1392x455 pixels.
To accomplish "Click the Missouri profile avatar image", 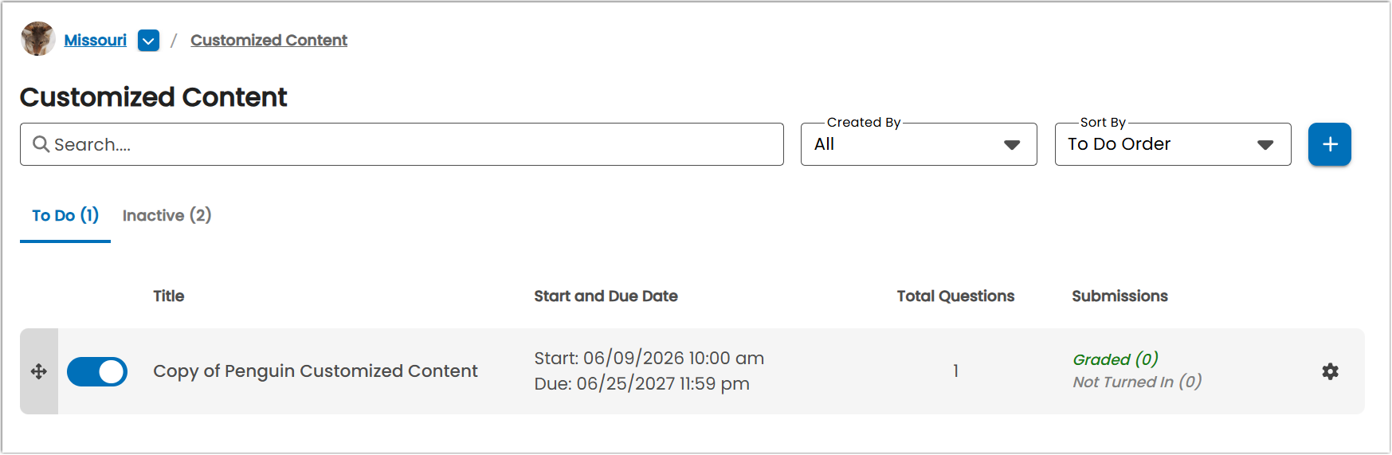I will [38, 39].
